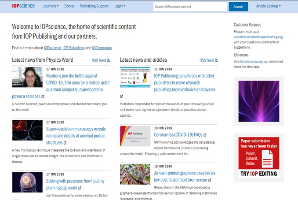Screen dimensions: 298x200
Task: Go to Publishing Support menu item
Action: [x=94, y=7]
